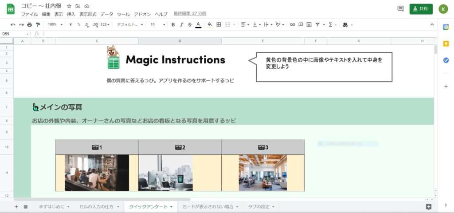Insert a chart using toolbar icon
Screen dimensions: 454x213
click(x=309, y=24)
